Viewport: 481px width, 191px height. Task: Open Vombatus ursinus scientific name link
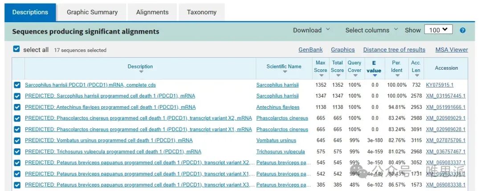[277, 140]
